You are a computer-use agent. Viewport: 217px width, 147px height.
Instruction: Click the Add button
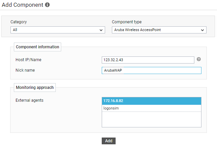click(x=108, y=141)
